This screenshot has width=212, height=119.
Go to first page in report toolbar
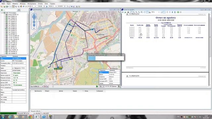(x=167, y=12)
